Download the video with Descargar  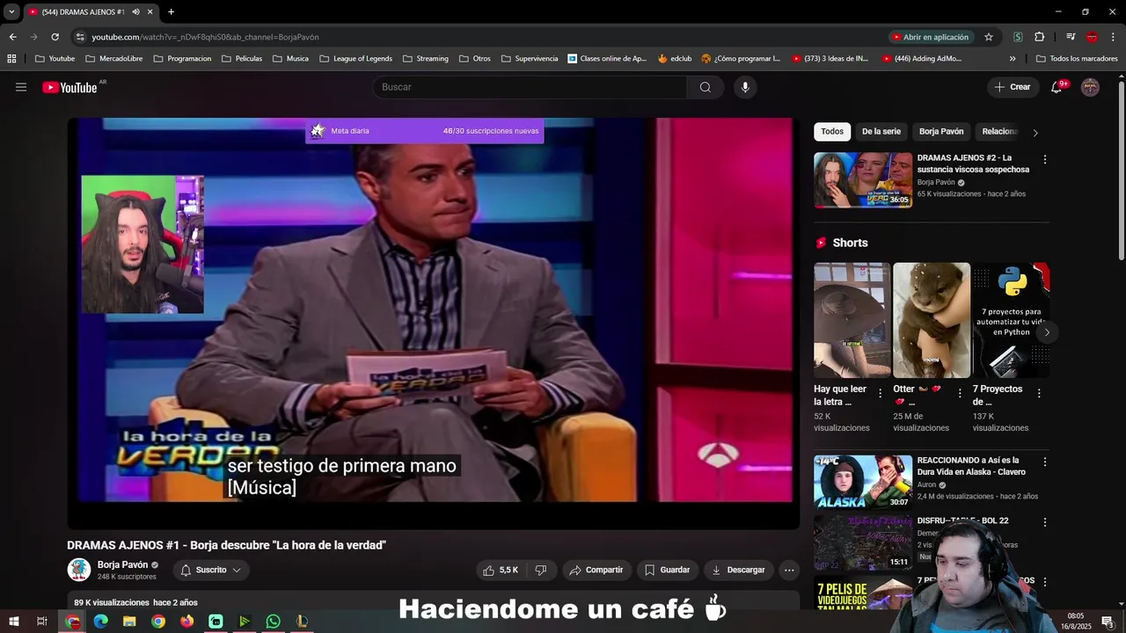tap(738, 570)
